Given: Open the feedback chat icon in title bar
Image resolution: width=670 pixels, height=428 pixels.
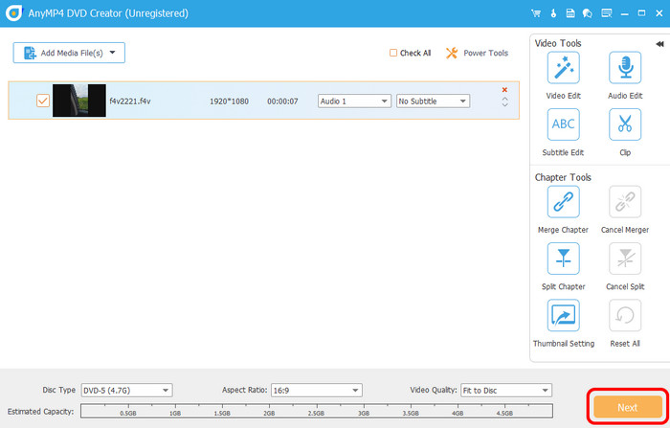Looking at the screenshot, I should point(588,13).
